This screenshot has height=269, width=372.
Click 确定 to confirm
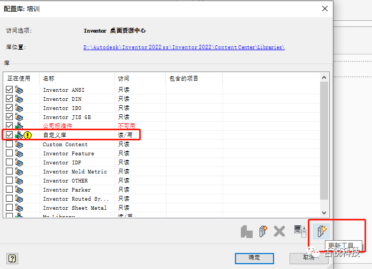click(254, 258)
